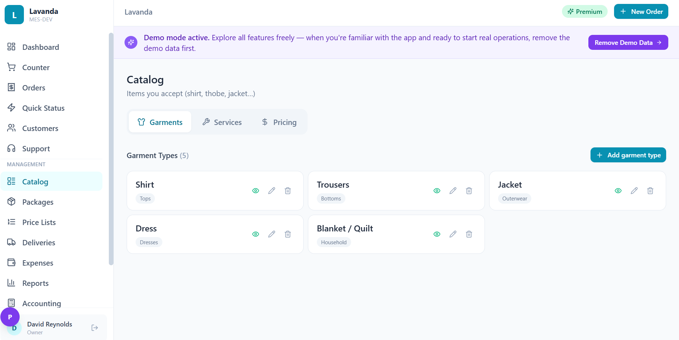Open Catalog in the Management menu
The height and width of the screenshot is (340, 679).
point(51,182)
